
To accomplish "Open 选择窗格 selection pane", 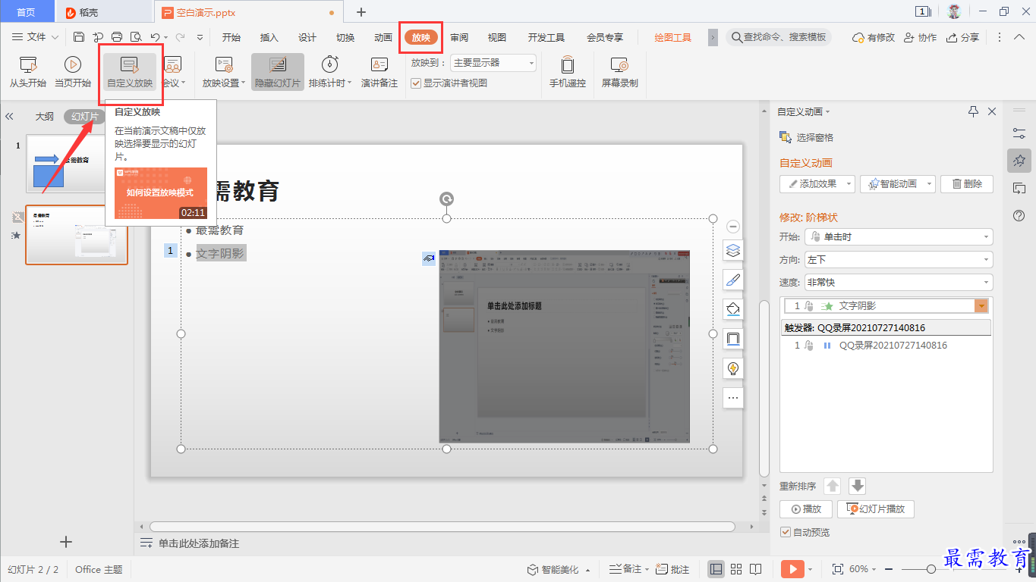I will coord(807,137).
